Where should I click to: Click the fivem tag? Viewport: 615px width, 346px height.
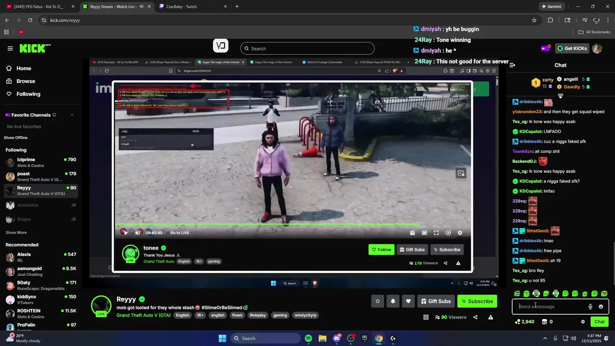237,315
